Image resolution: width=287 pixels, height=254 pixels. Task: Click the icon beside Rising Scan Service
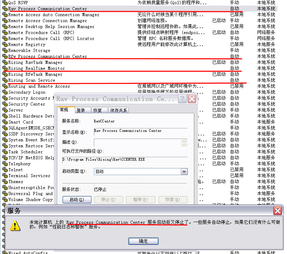(x=5, y=80)
